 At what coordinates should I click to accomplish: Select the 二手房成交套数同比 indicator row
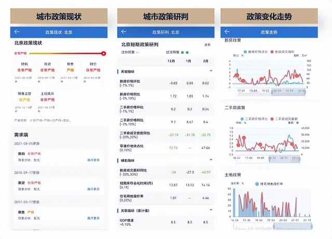coord(166,135)
